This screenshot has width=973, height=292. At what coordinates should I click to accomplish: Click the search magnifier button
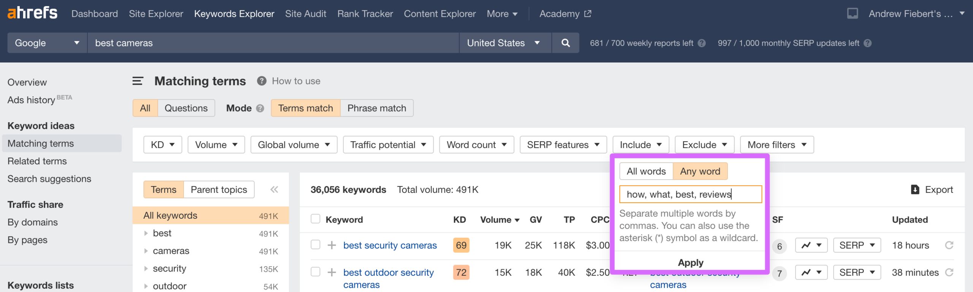point(566,43)
